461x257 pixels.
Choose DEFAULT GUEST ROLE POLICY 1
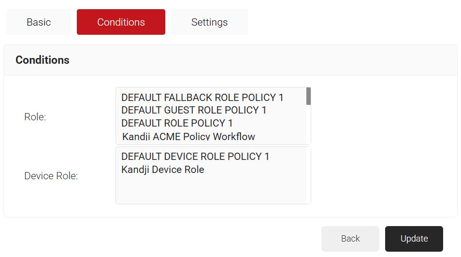pyautogui.click(x=194, y=110)
